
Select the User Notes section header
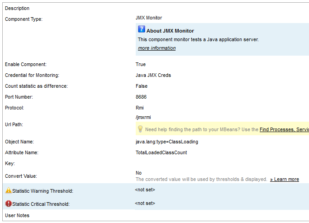[17, 215]
